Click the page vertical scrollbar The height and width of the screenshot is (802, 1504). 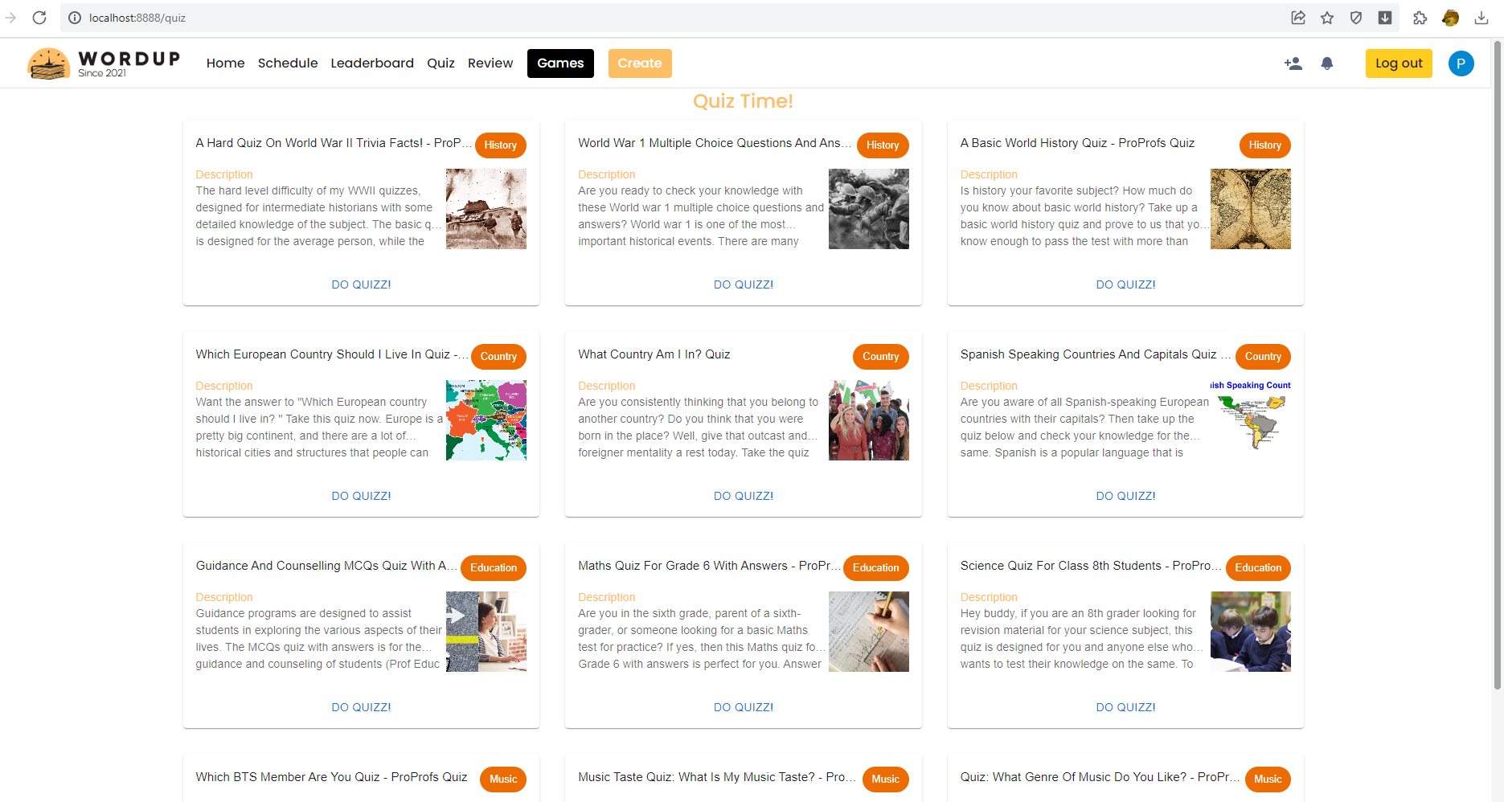pos(1497,366)
